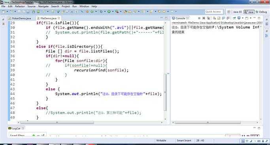270x145 pixels.
Task: Toggle Scroll Lock in Console toolbar
Action: click(219, 18)
